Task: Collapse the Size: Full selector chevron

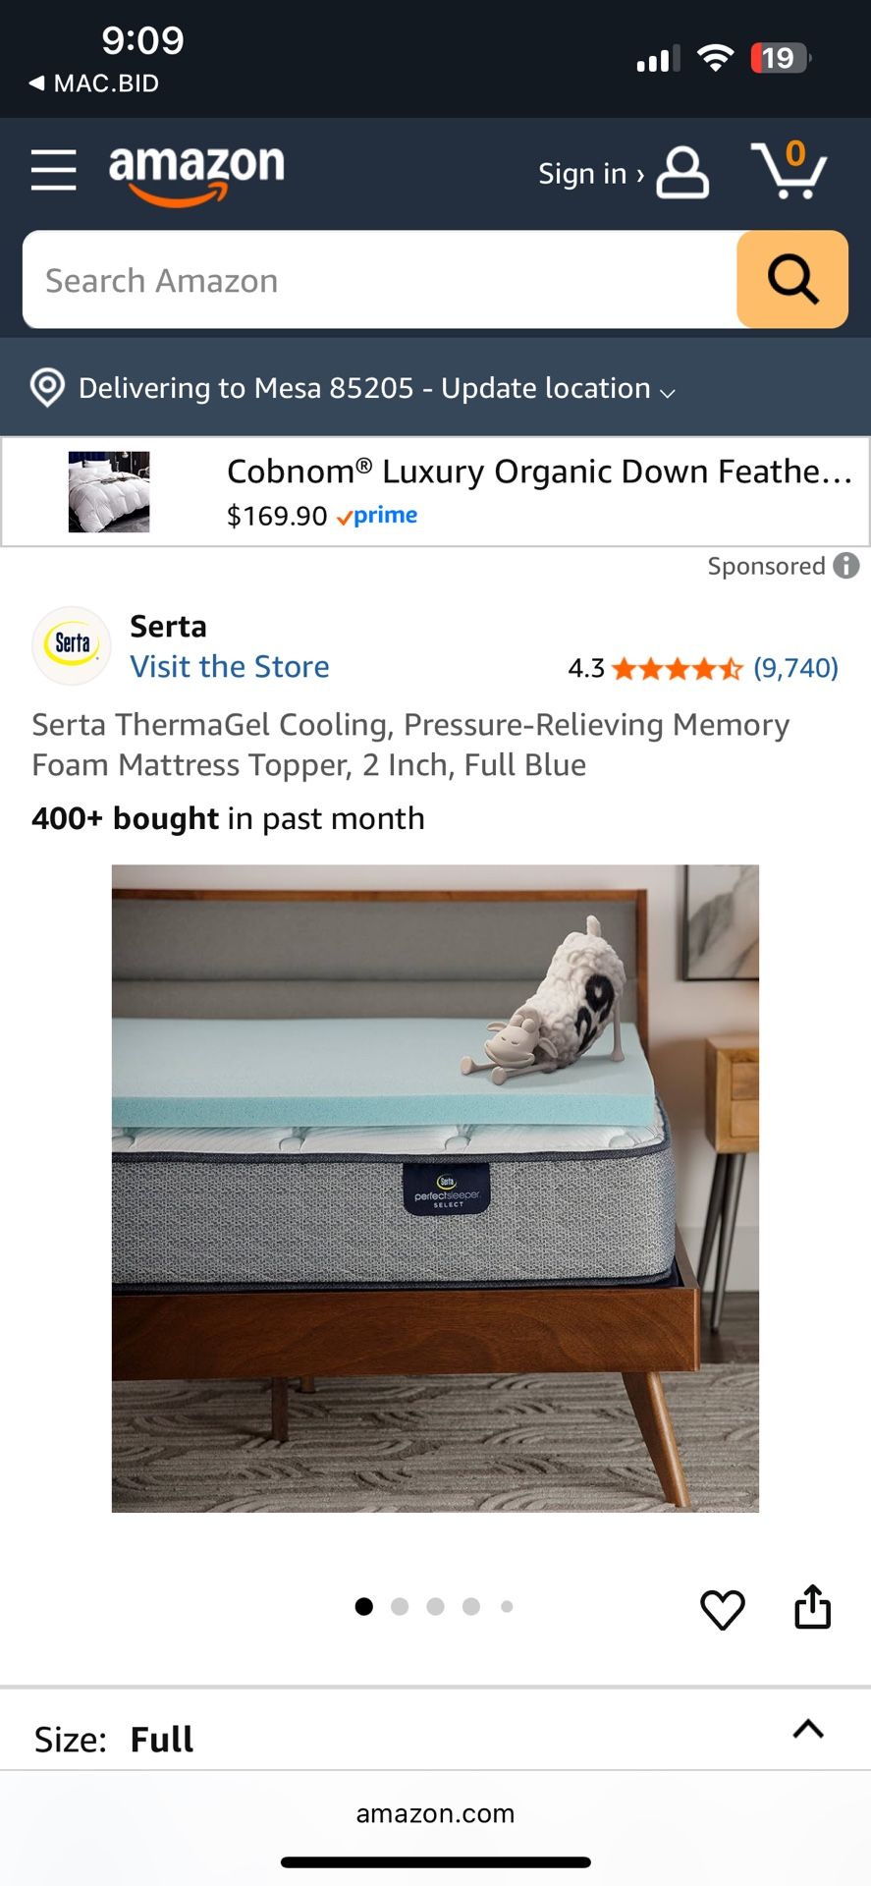Action: 808,1729
